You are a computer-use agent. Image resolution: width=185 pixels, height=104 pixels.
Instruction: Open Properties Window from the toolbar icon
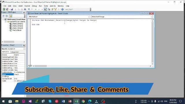[52, 9]
